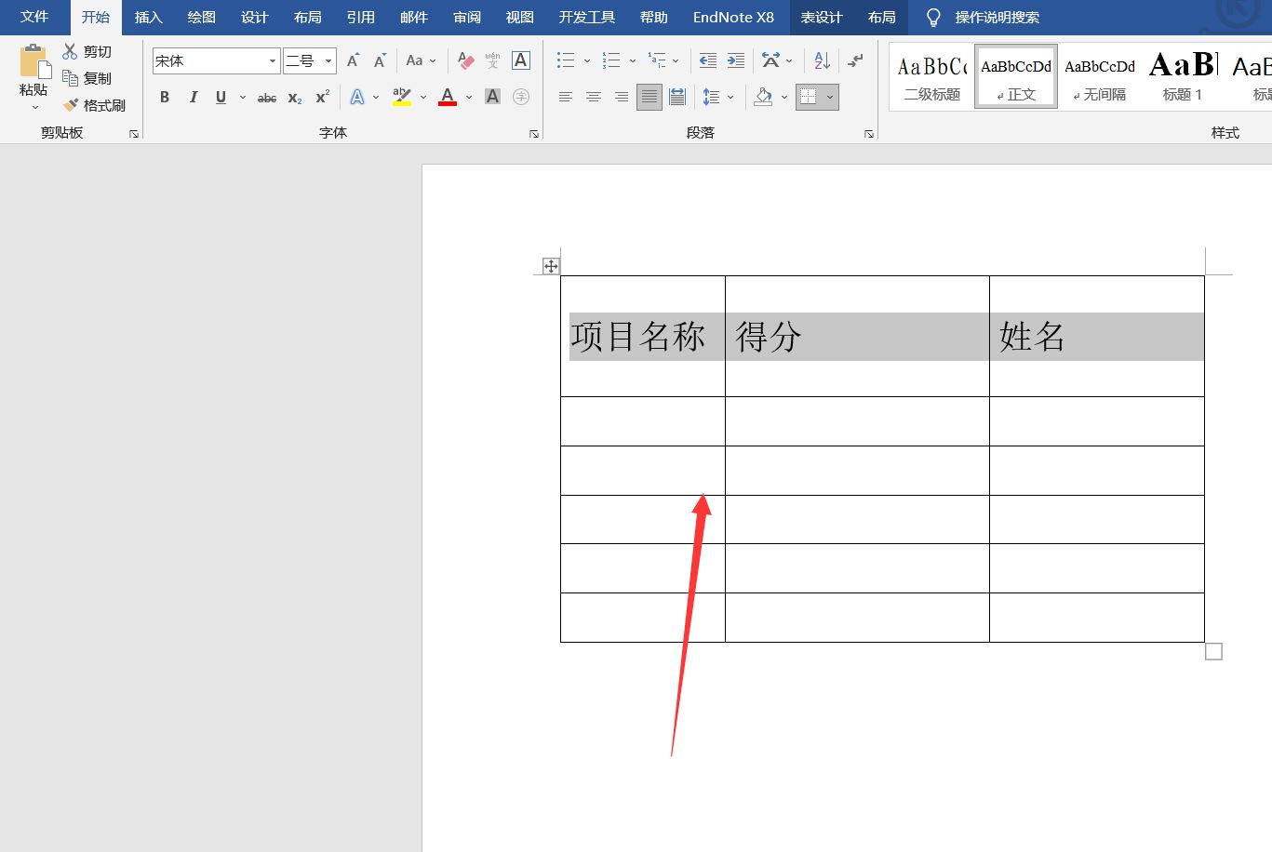Apply the 无间隔 style
1272x852 pixels.
1100,76
